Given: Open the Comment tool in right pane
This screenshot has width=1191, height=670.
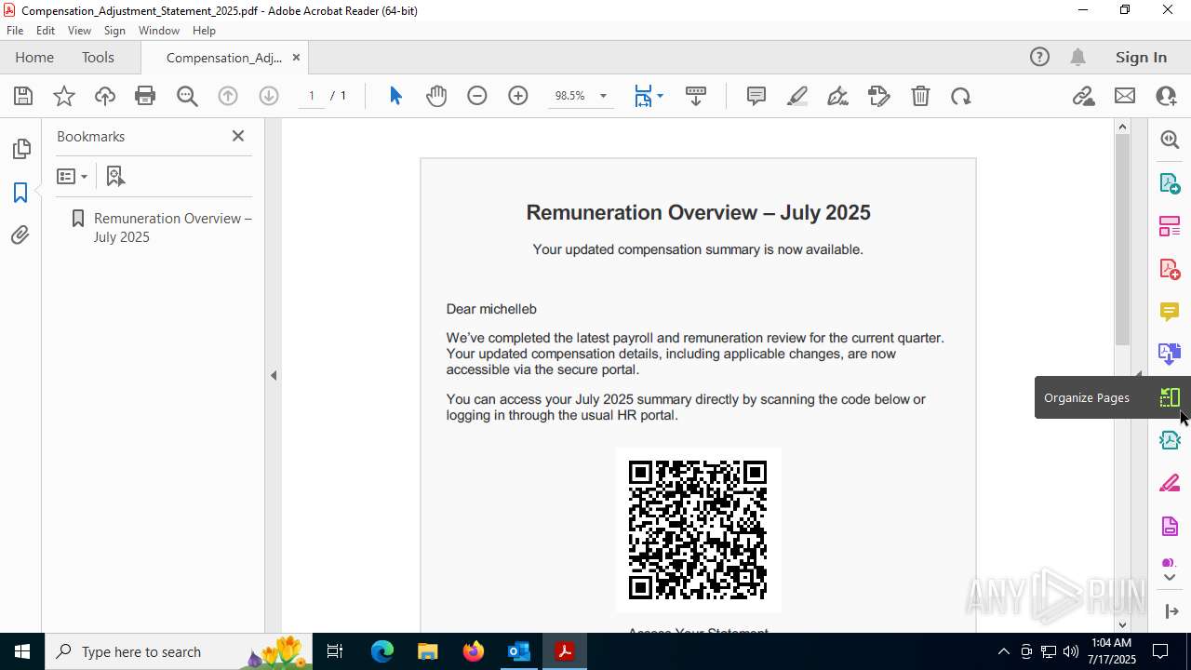Looking at the screenshot, I should pos(1170,311).
